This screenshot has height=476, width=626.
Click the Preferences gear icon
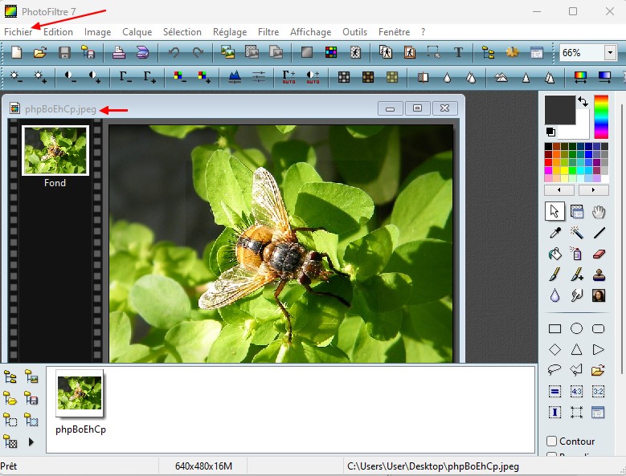pos(512,53)
